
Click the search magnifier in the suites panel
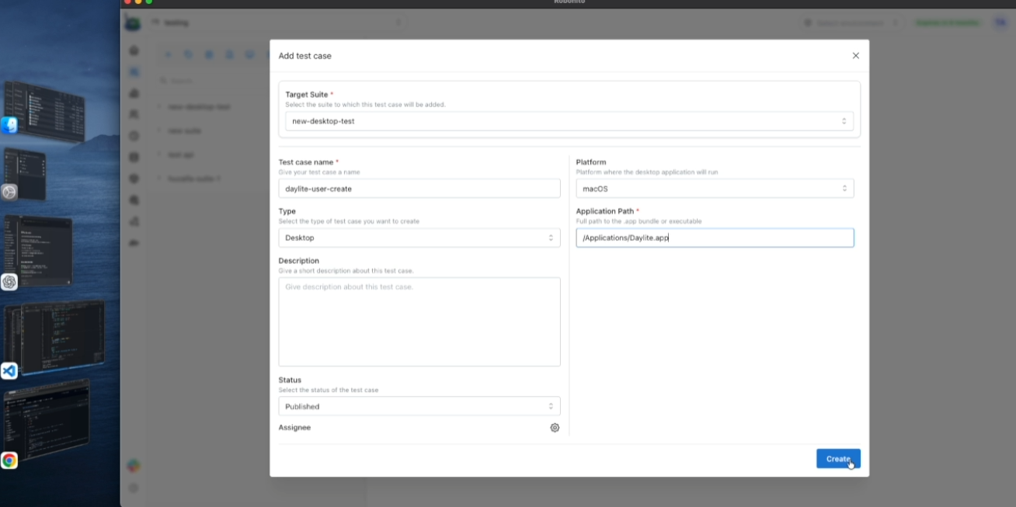(x=162, y=80)
